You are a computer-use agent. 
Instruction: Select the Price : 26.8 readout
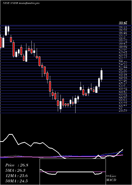click(17, 165)
